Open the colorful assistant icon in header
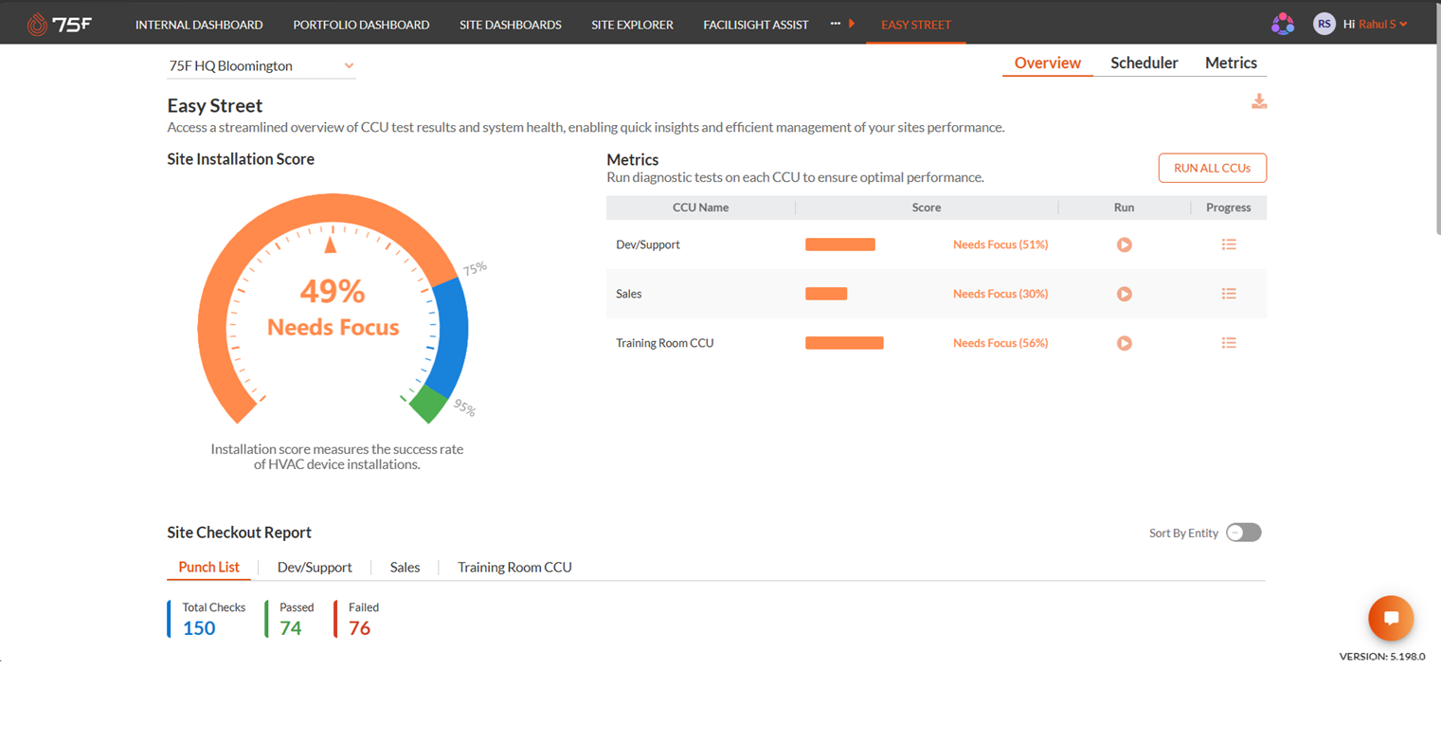The width and height of the screenshot is (1441, 741). click(x=1282, y=25)
